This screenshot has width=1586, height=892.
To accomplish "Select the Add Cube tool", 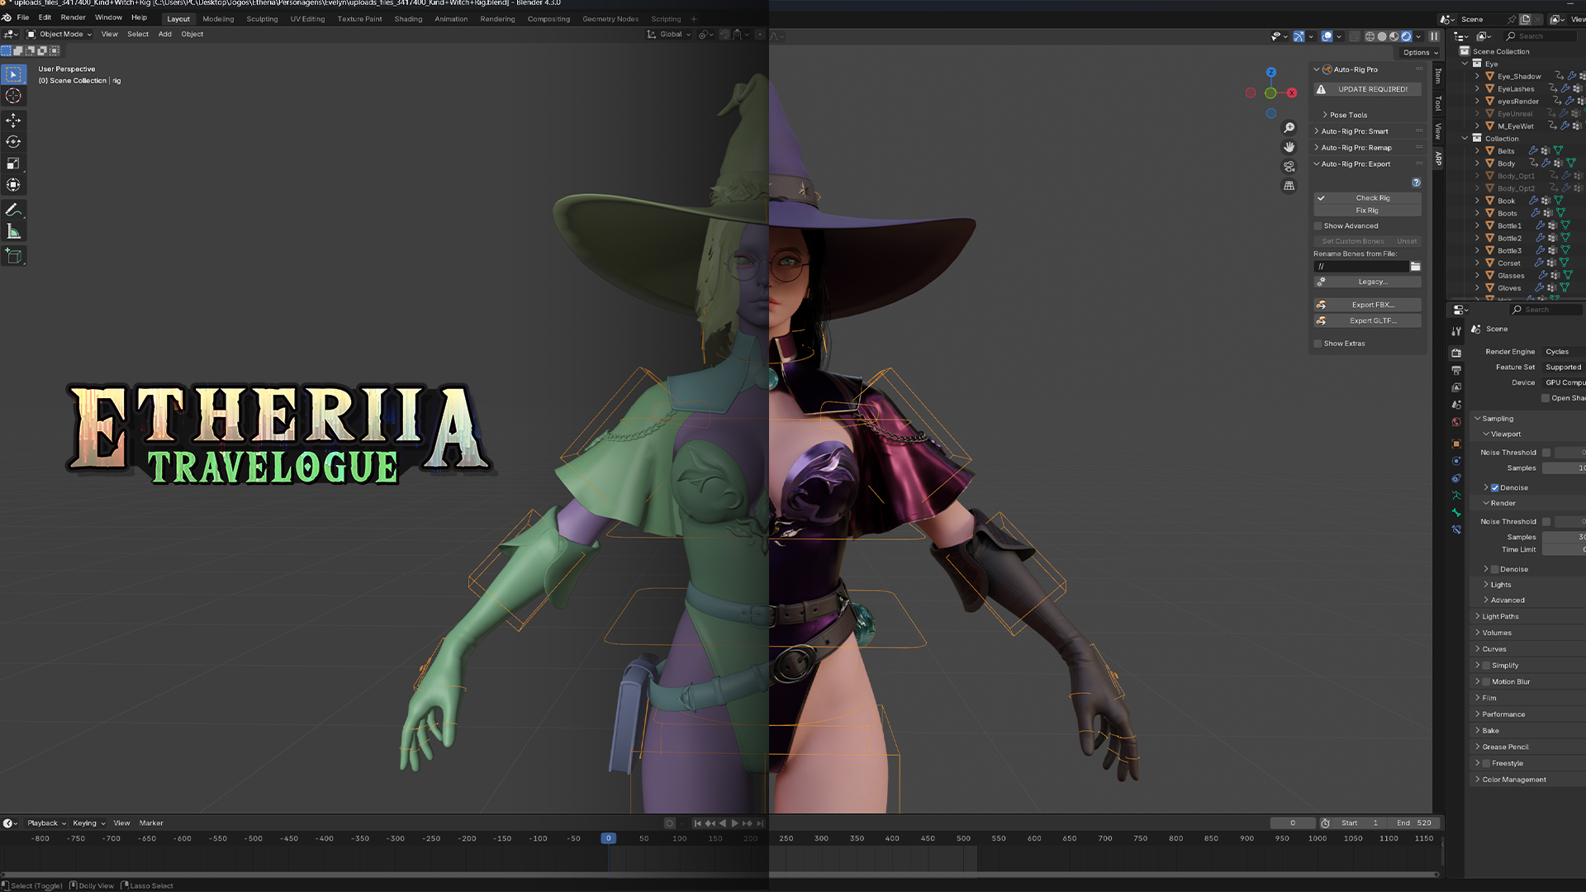I will (13, 256).
